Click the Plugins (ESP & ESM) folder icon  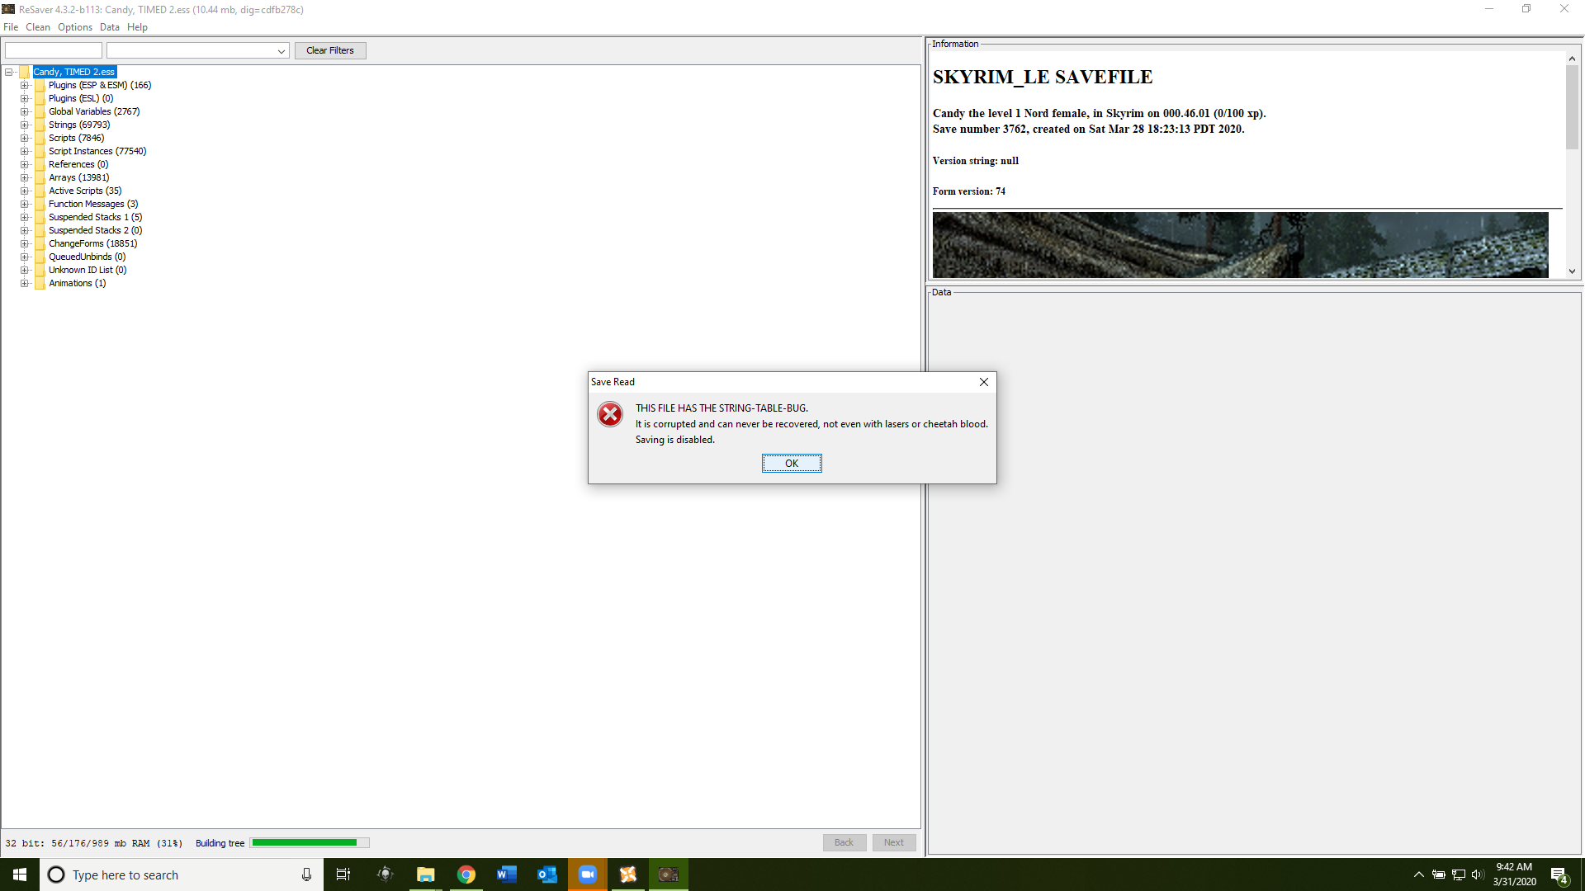click(x=40, y=86)
